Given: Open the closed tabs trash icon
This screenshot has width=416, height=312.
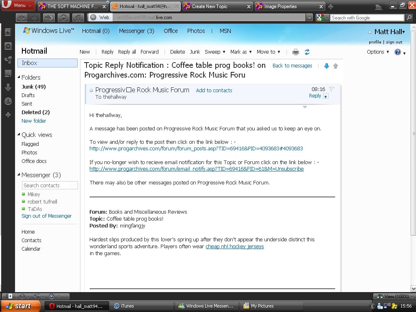Looking at the screenshot, I should pyautogui.click(x=379, y=6).
